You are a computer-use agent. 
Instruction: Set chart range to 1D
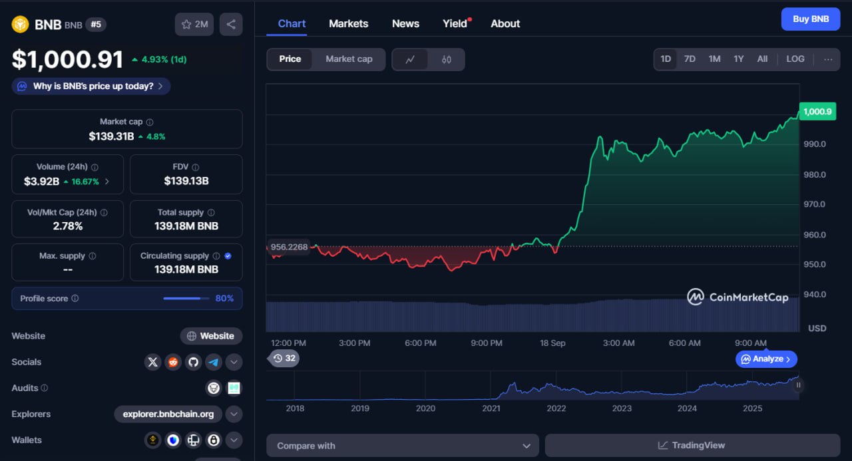666,59
